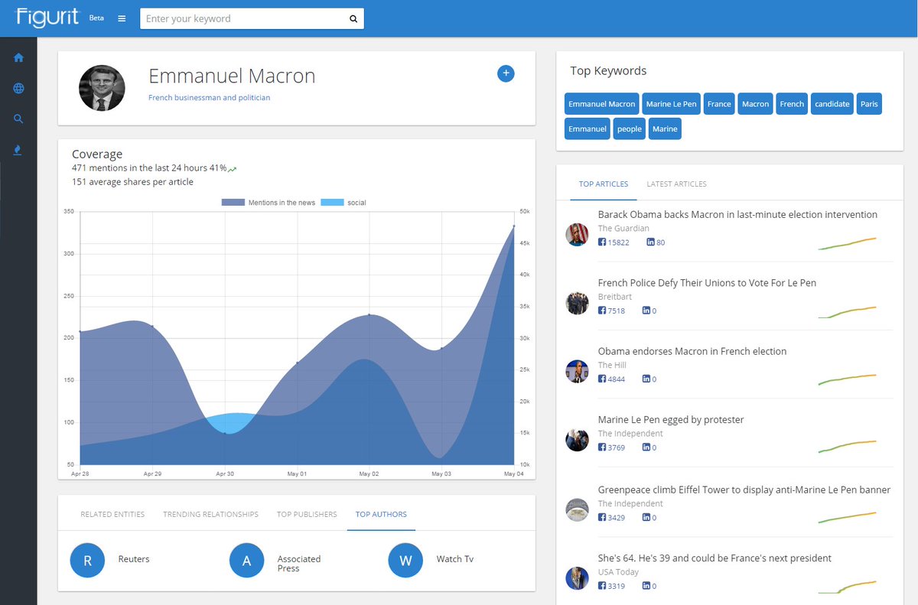Image resolution: width=918 pixels, height=605 pixels.
Task: Click thumbnail of French Police article
Action: [x=577, y=303]
